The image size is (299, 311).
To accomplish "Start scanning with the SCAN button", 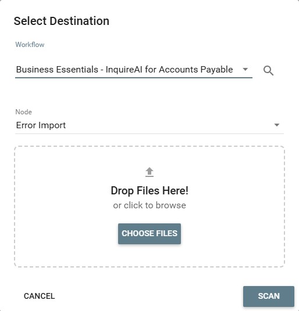I will pos(268,296).
